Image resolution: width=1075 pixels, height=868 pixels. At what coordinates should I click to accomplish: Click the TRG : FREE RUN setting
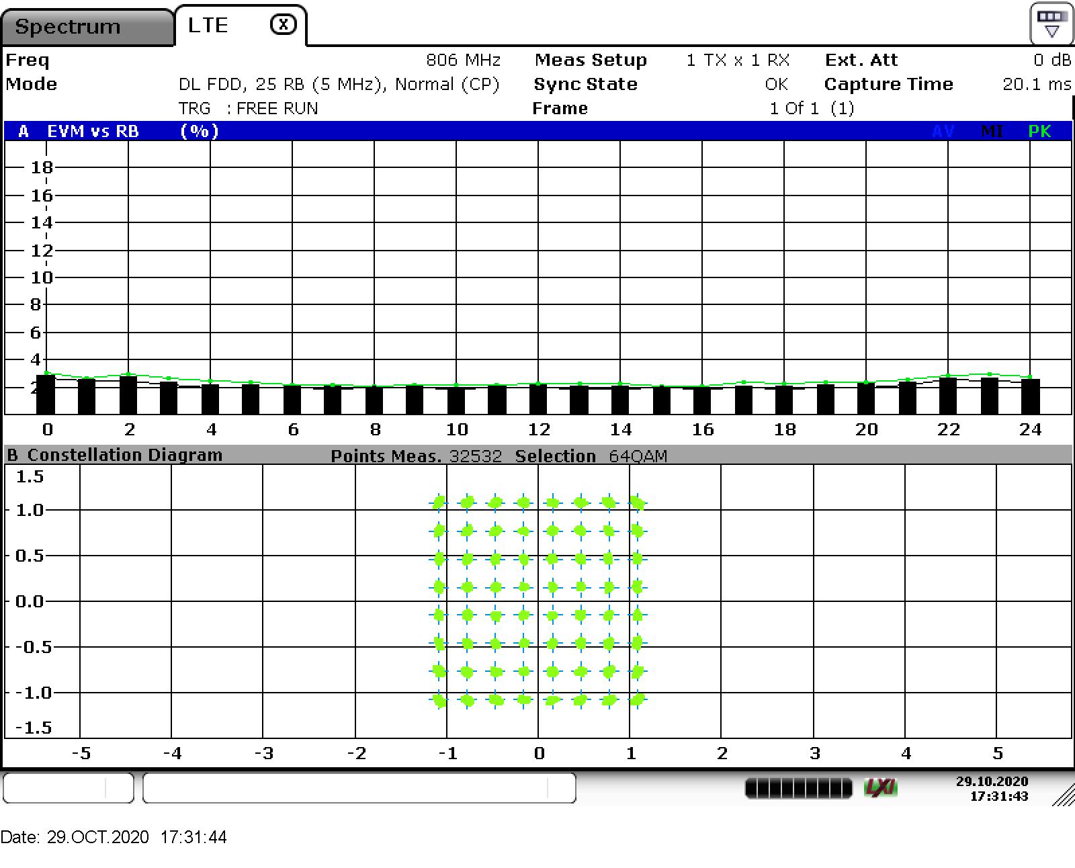click(248, 108)
